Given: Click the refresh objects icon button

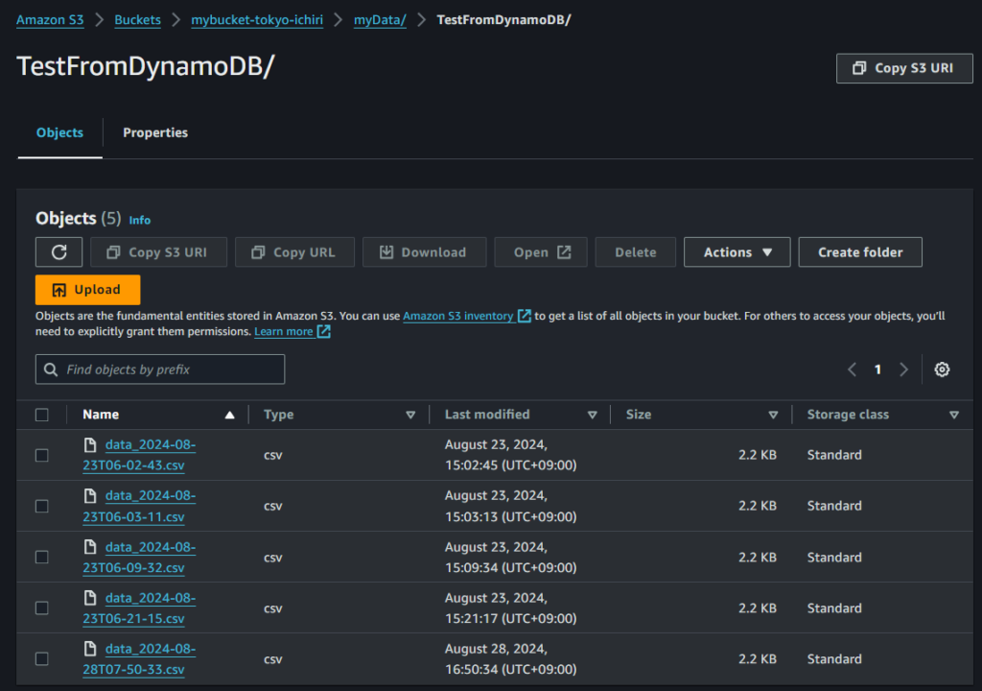Looking at the screenshot, I should coord(58,252).
